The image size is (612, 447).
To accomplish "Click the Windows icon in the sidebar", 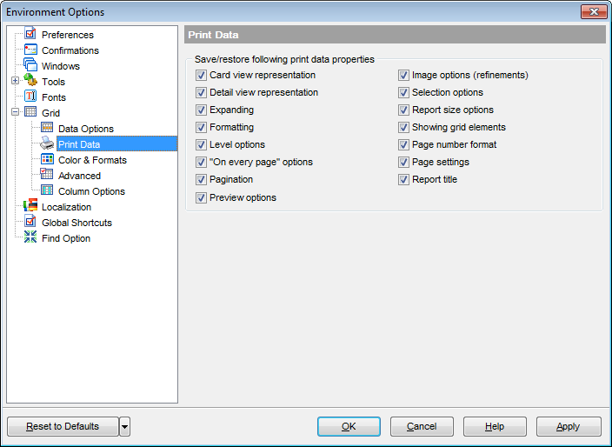I will (30, 66).
